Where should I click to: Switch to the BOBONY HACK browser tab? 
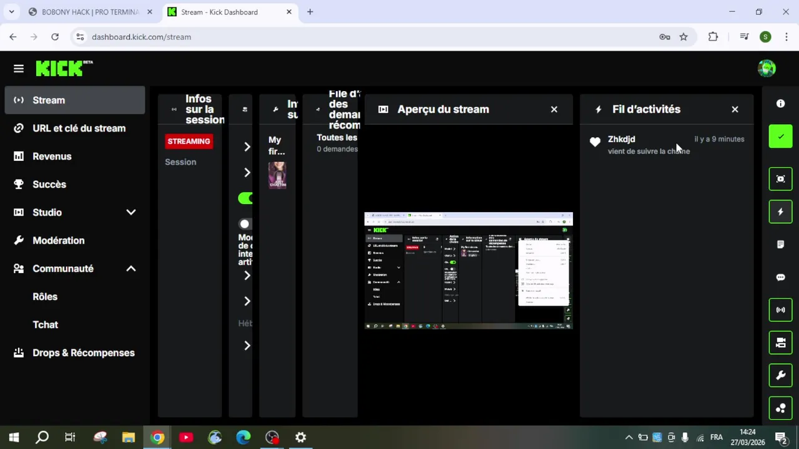(90, 12)
